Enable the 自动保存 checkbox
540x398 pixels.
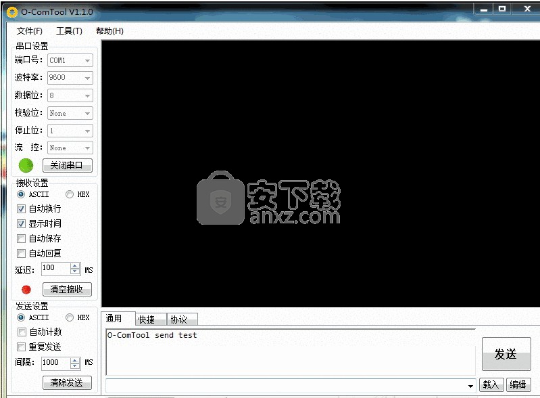(21, 238)
